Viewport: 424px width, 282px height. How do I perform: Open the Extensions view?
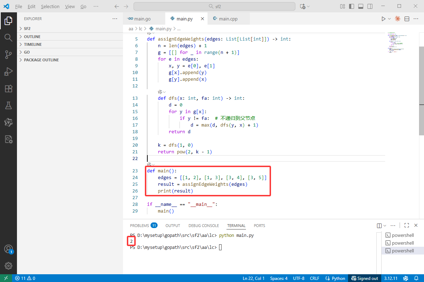8,88
